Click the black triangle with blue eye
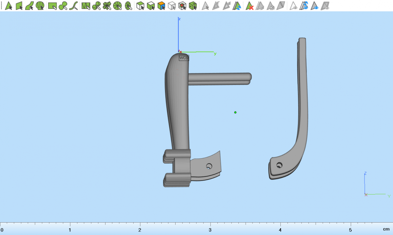This screenshot has height=235, width=393. click(315, 6)
